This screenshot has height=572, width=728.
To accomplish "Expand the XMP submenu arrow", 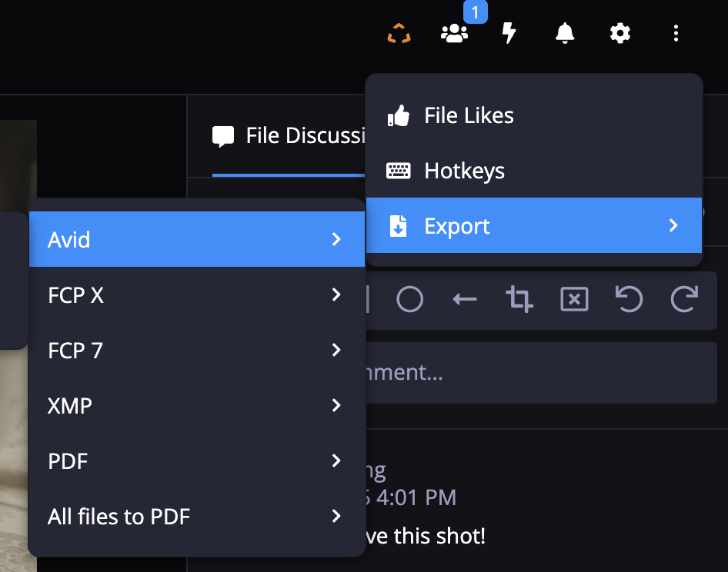I will click(x=336, y=405).
